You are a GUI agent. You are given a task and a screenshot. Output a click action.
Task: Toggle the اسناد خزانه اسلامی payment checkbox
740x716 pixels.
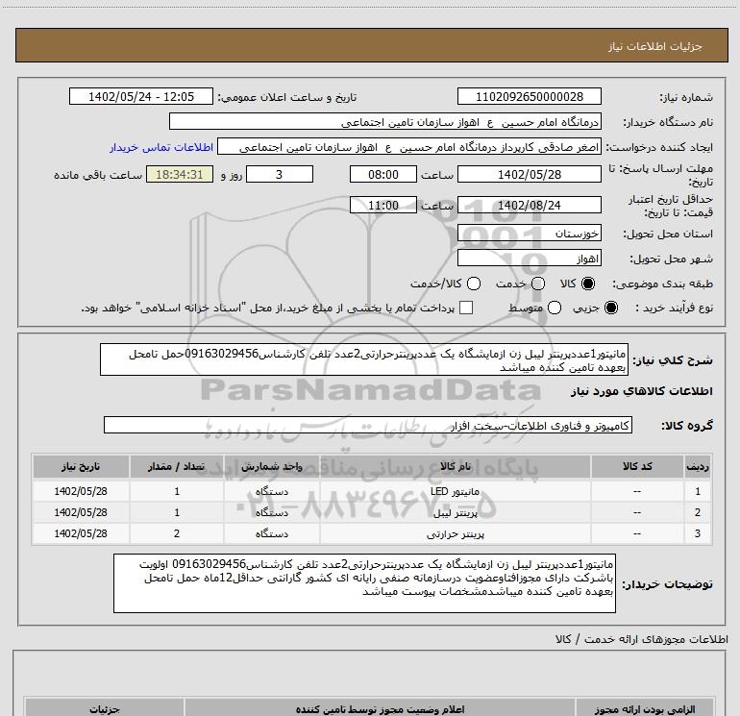pos(466,308)
